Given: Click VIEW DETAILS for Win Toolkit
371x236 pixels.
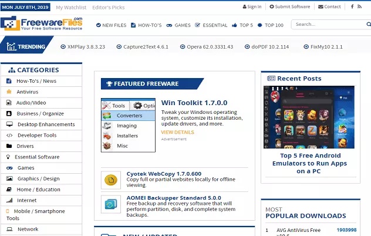Looking at the screenshot, I should click(177, 132).
